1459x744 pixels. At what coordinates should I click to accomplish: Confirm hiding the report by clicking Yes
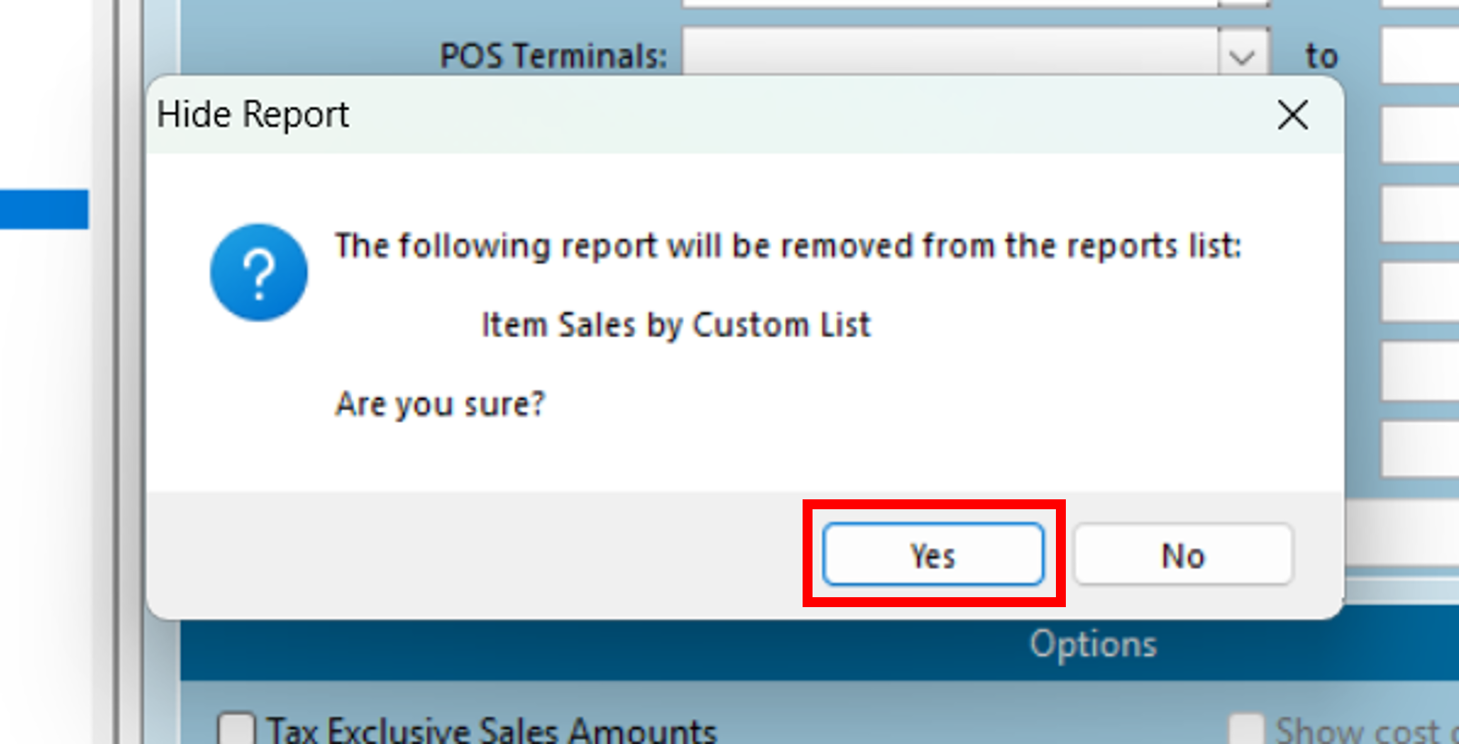pyautogui.click(x=932, y=555)
